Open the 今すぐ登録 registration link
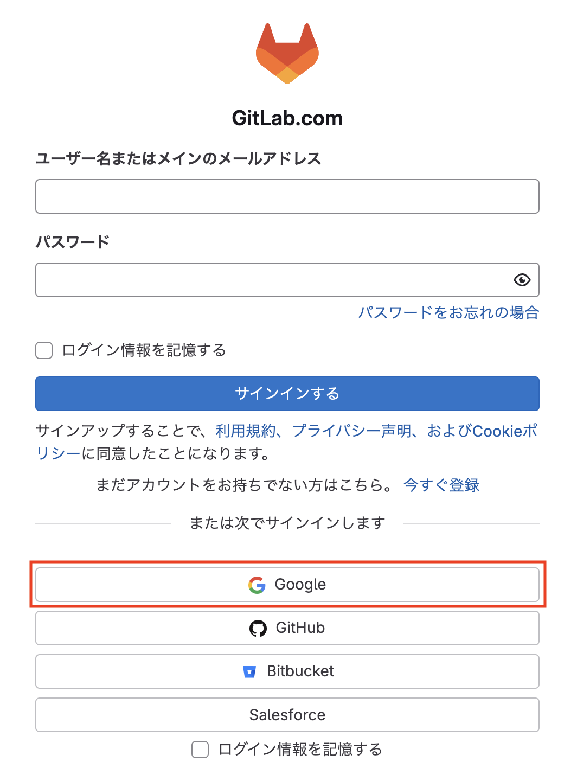This screenshot has height=781, width=577. (x=441, y=485)
